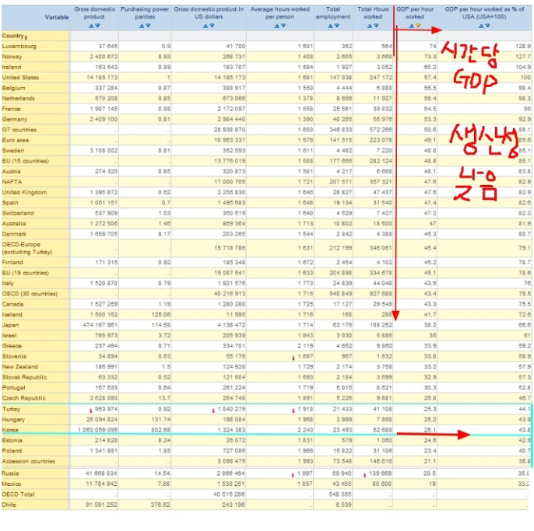Viewport: 534px width, 531px height.
Task: Select the G7 countries row label
Action: click(19, 130)
